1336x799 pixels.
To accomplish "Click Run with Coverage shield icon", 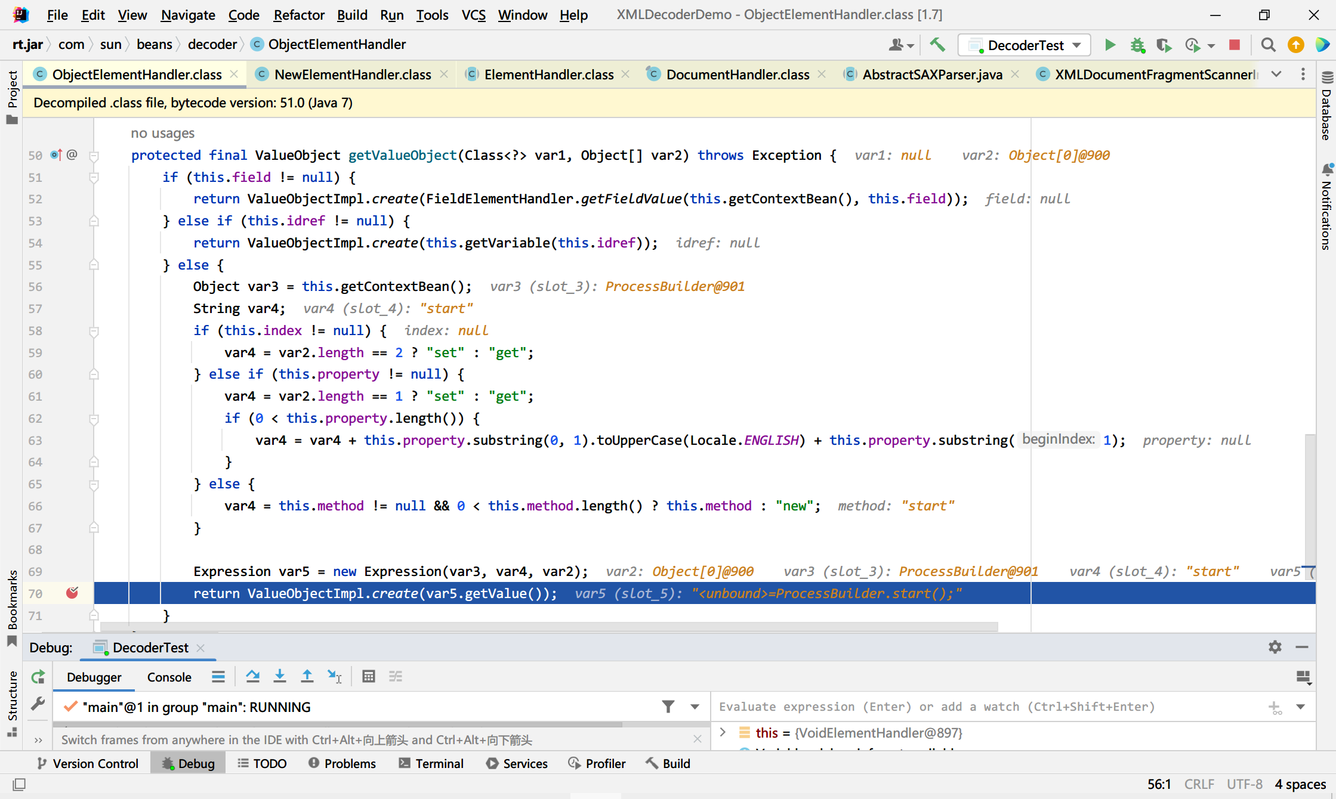I will pyautogui.click(x=1164, y=45).
